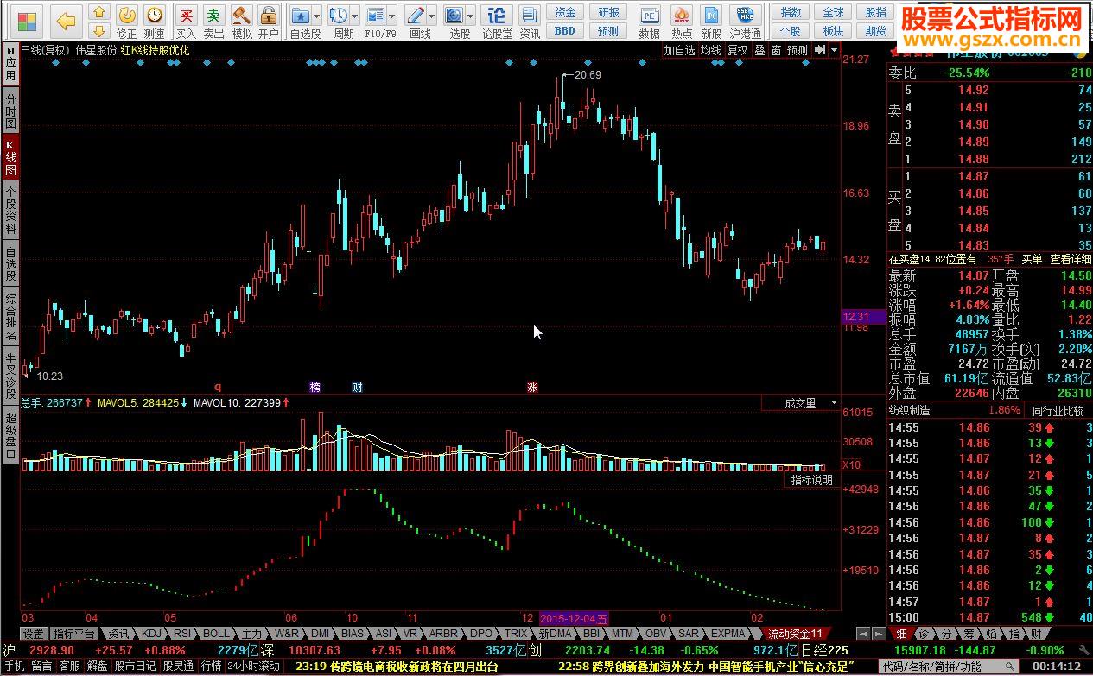Select the BOLL indicator tab
The width and height of the screenshot is (1093, 676).
point(217,633)
